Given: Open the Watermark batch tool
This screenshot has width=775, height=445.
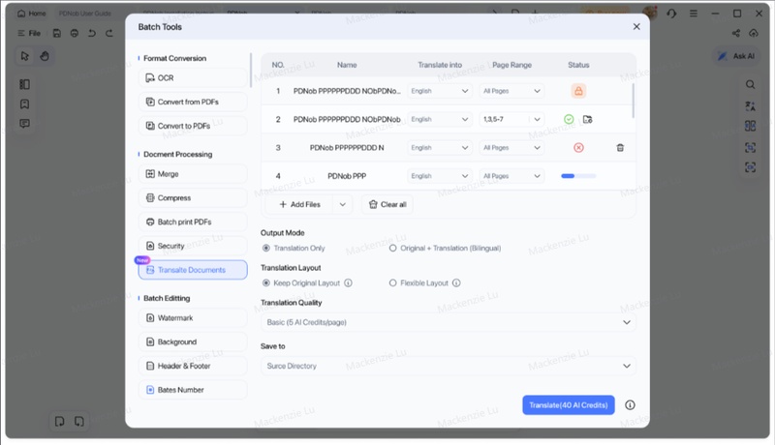Looking at the screenshot, I should click(x=193, y=318).
